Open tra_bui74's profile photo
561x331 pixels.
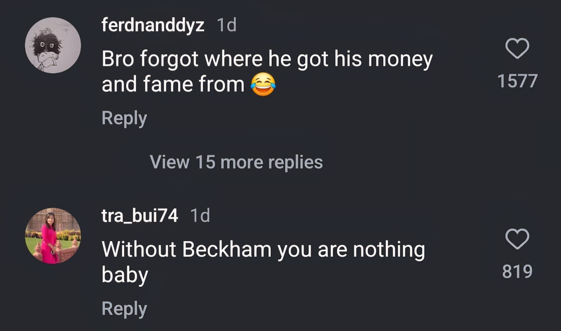[x=53, y=236]
